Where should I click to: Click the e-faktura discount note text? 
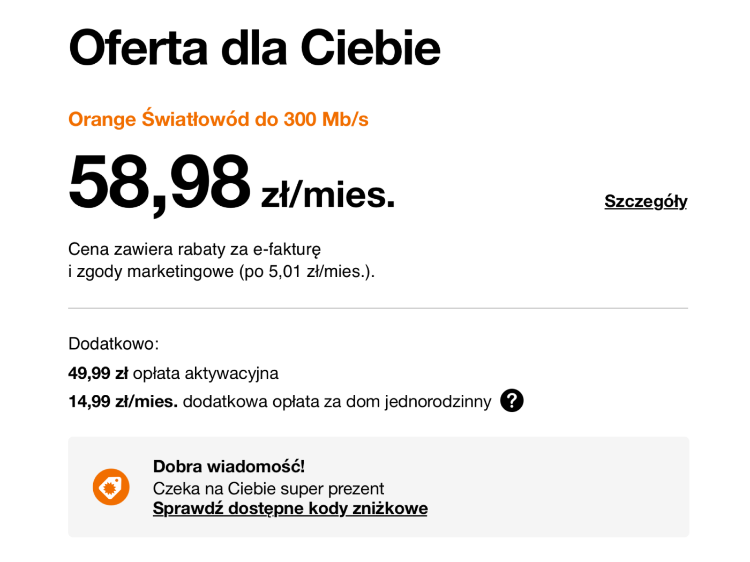pos(194,249)
